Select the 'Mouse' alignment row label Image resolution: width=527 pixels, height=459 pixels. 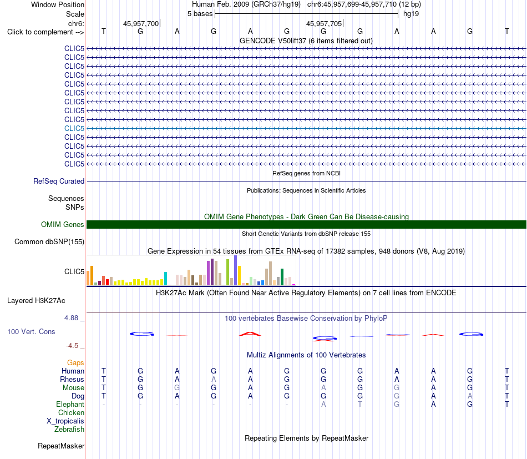(74, 388)
